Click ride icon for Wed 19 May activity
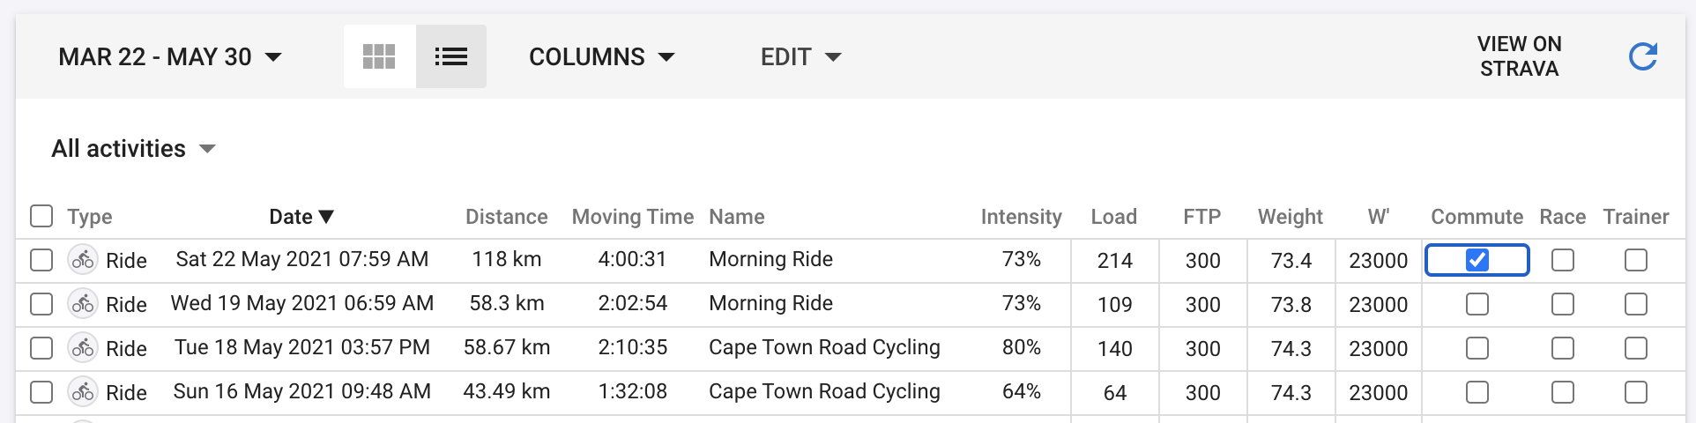The image size is (1696, 423). (83, 304)
